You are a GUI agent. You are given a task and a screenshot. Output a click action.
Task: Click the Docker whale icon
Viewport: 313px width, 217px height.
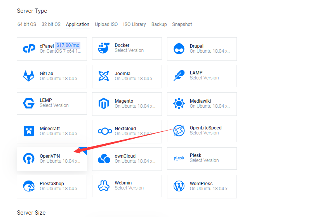(x=104, y=48)
